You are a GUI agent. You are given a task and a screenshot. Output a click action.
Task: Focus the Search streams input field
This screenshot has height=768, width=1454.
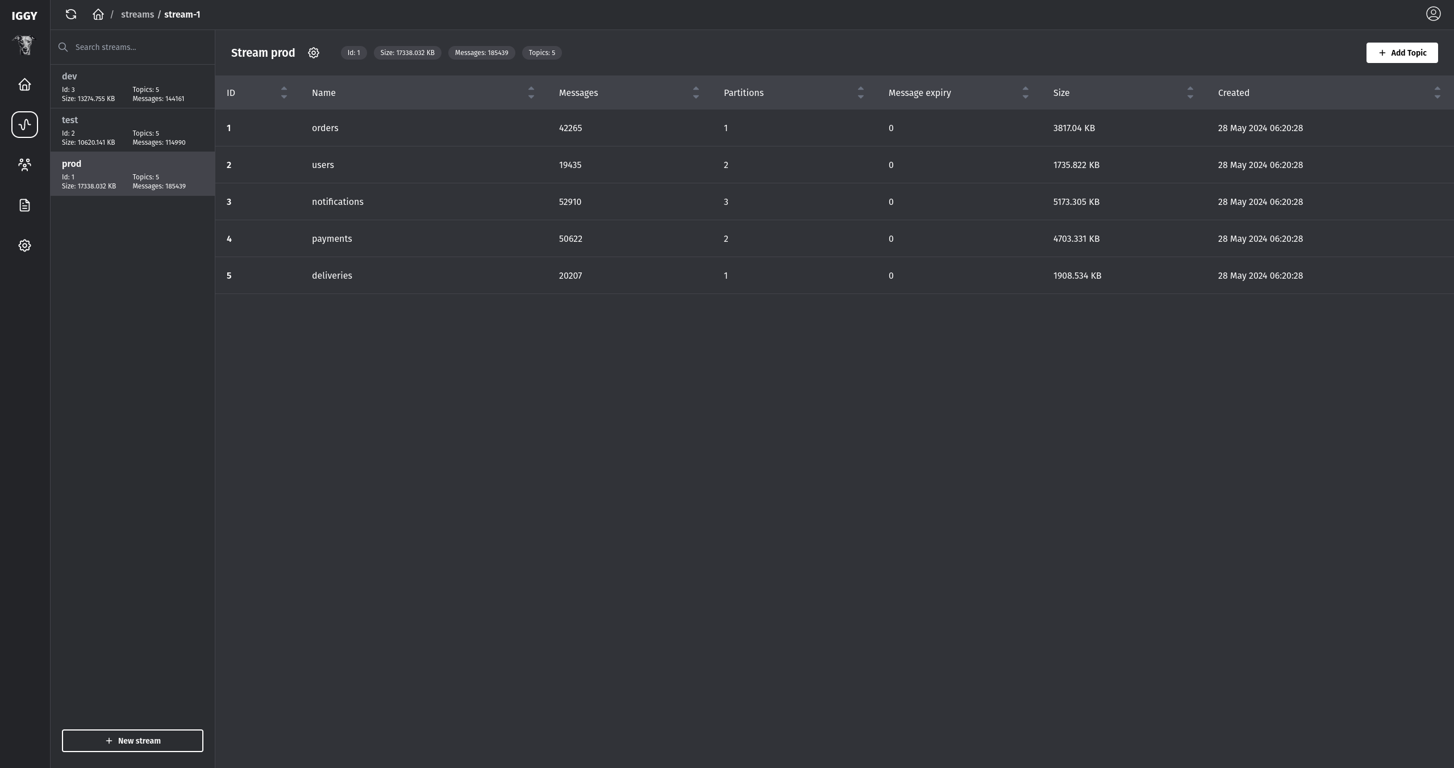click(136, 47)
